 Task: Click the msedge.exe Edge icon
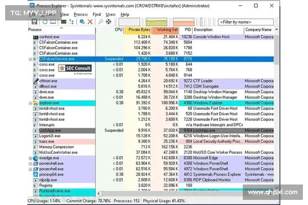point(35,158)
